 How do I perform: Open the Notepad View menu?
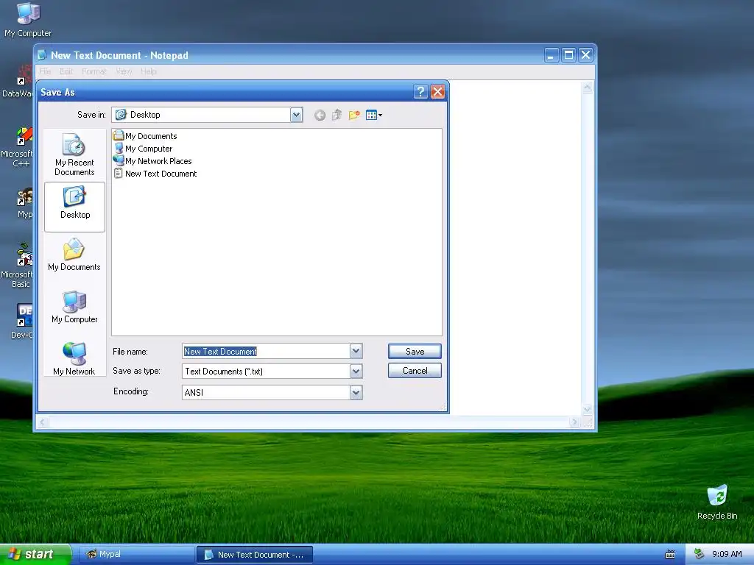coord(124,71)
